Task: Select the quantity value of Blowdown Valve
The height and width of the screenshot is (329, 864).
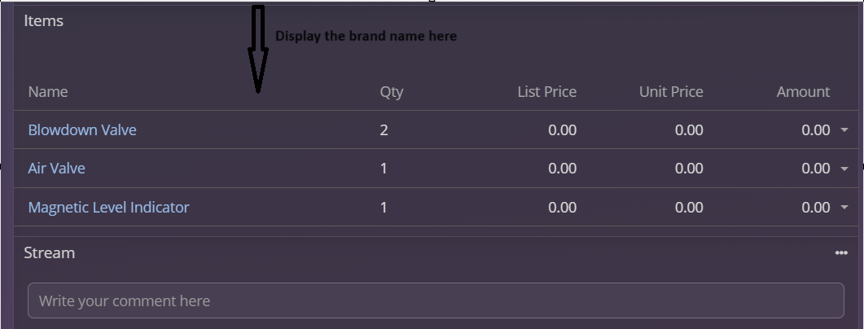Action: coord(384,130)
